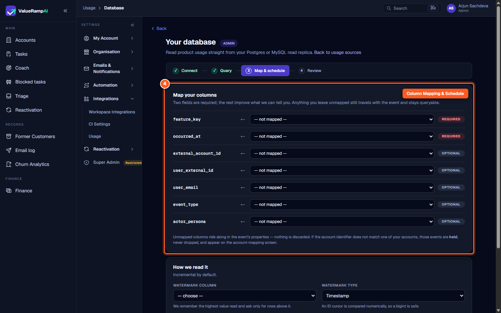Click the Query step checkmark icon
Screen dimensions: 501x313
click(x=215, y=71)
